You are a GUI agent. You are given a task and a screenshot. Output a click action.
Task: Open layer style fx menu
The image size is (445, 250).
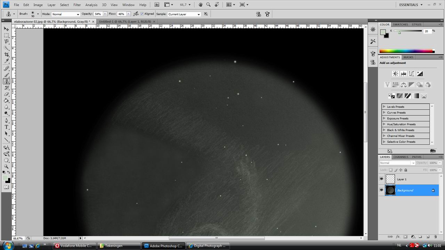click(x=398, y=237)
